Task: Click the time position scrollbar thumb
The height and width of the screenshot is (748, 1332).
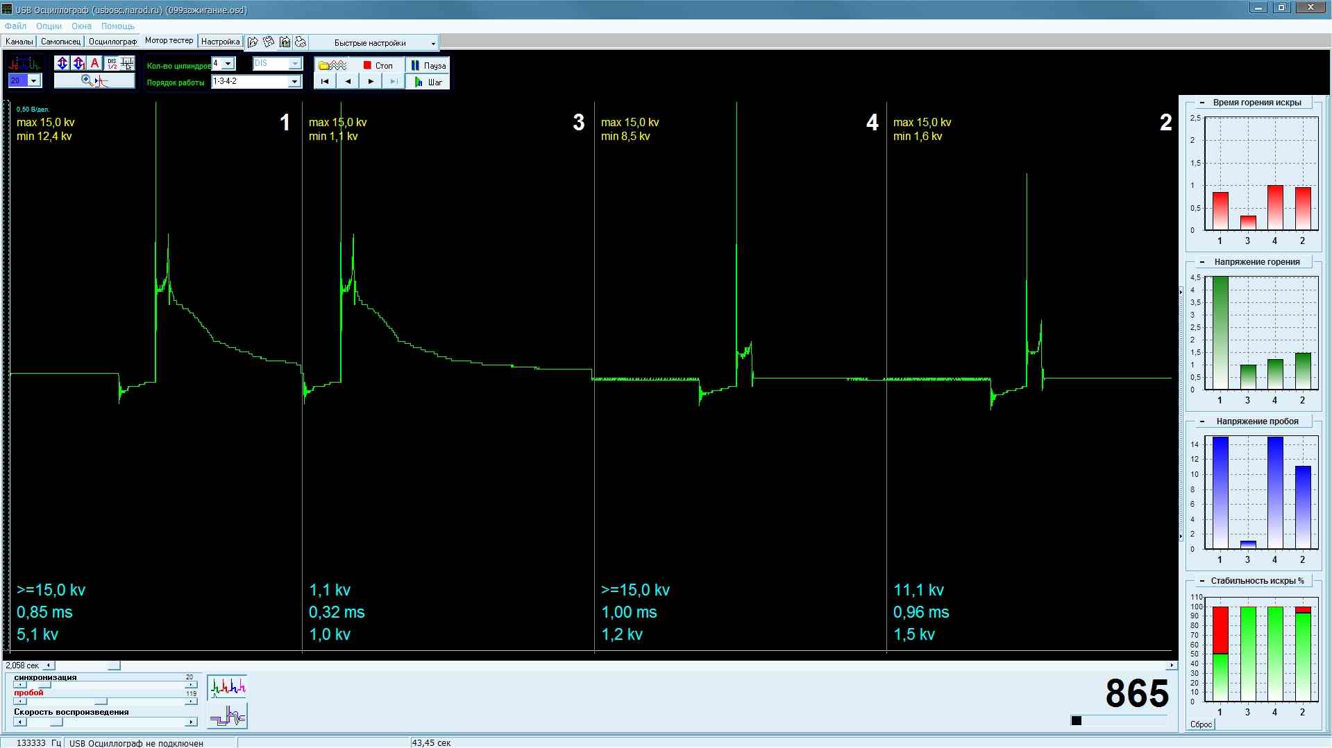Action: [114, 666]
